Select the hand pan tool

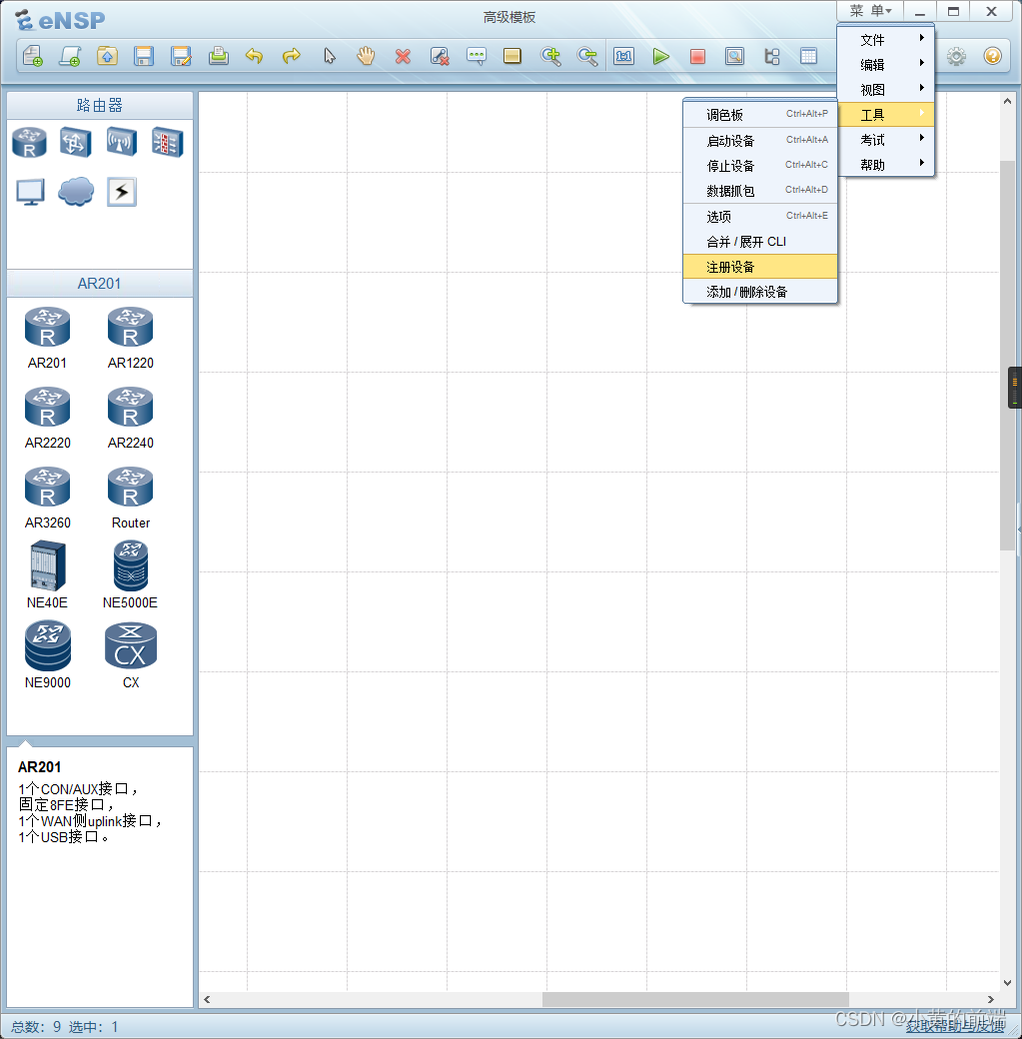(x=366, y=56)
